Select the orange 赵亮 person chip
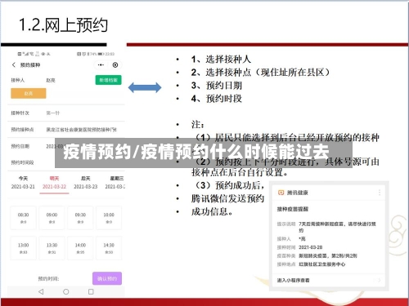Image resolution: width=409 pixels, height=306 pixels. click(x=29, y=93)
